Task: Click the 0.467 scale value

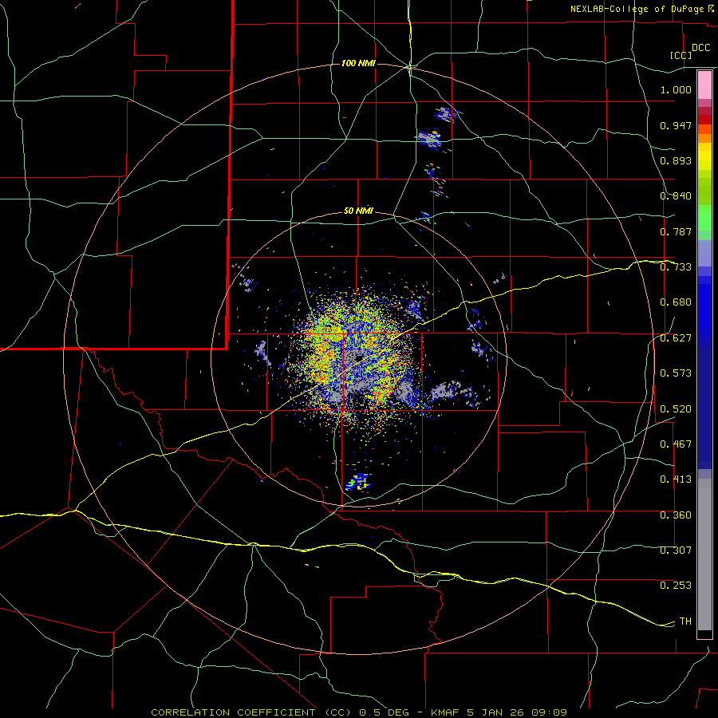Action: pyautogui.click(x=676, y=444)
